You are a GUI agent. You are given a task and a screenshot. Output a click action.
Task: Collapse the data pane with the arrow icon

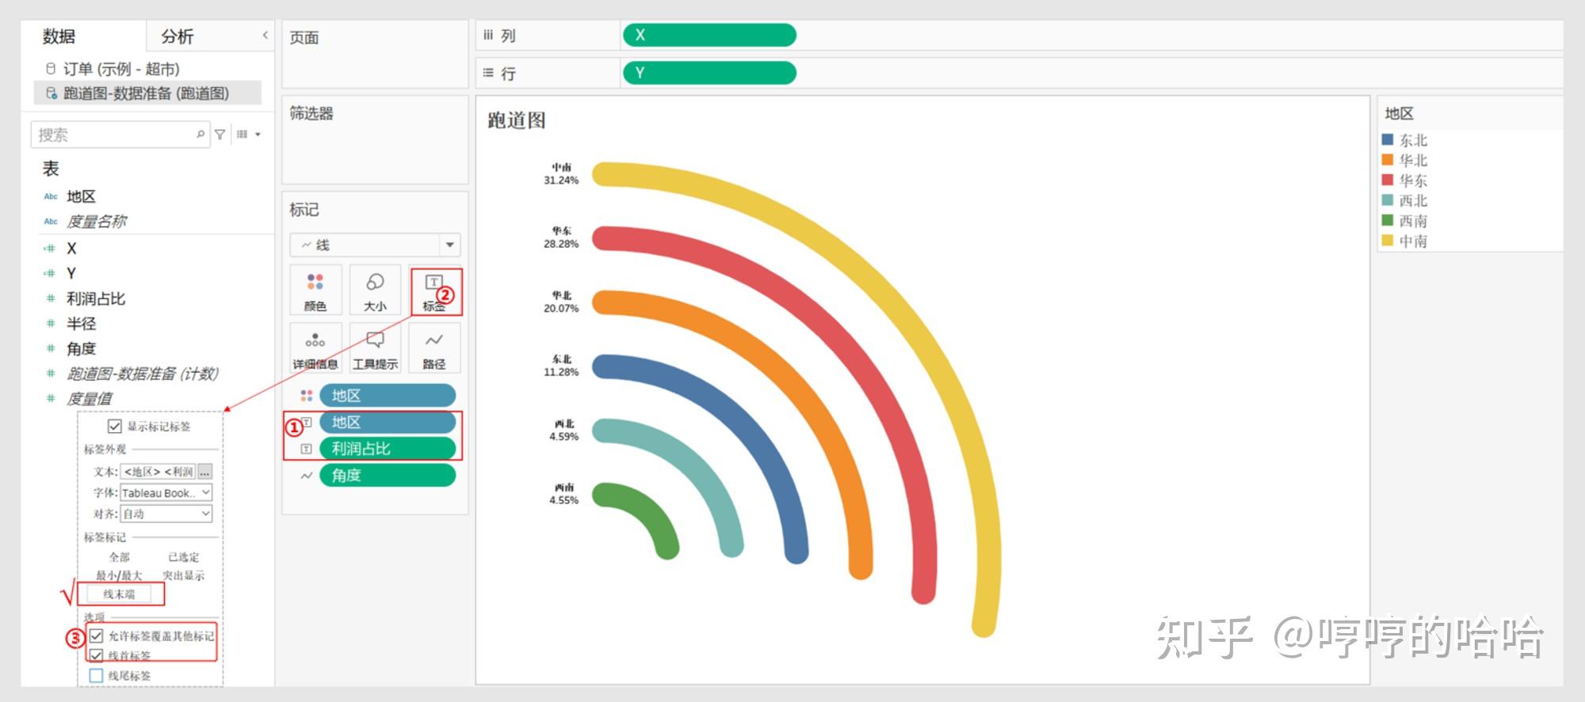(x=265, y=35)
